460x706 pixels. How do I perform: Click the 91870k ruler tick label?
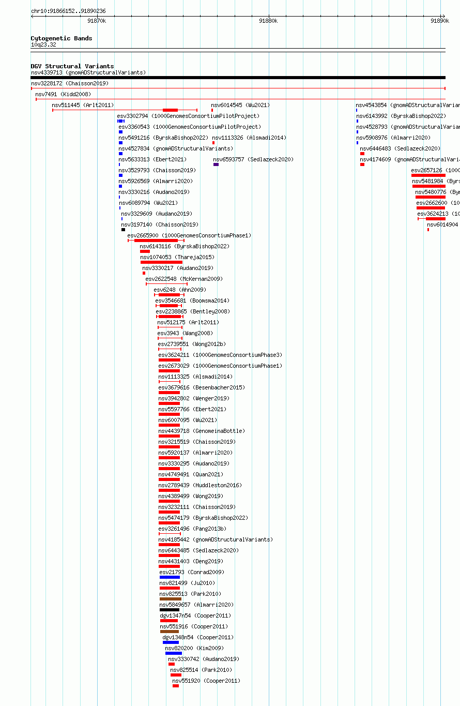[x=97, y=21]
